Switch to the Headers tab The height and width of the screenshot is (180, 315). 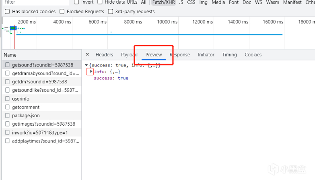click(104, 55)
